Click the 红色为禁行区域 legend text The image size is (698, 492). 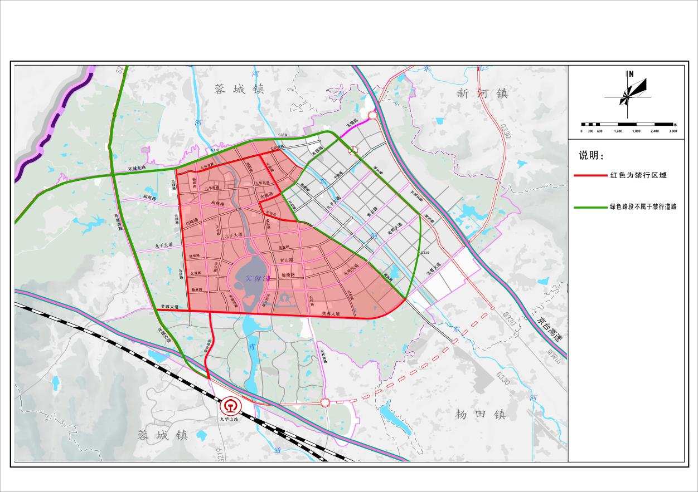pos(638,175)
